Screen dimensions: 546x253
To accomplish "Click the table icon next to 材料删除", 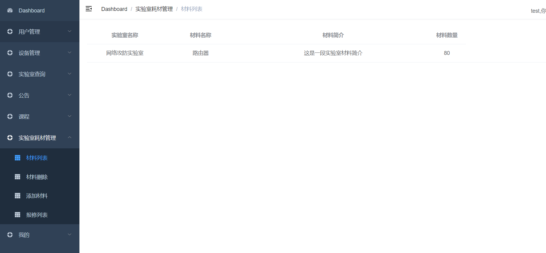I will pyautogui.click(x=18, y=177).
